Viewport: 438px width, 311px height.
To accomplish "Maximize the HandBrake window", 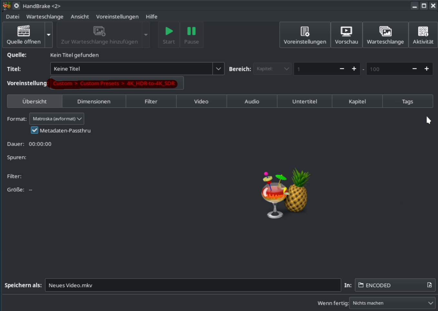I will pos(424,6).
